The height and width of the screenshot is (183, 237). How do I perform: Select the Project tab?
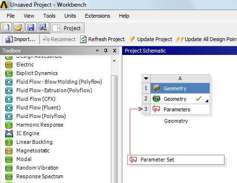[68, 28]
